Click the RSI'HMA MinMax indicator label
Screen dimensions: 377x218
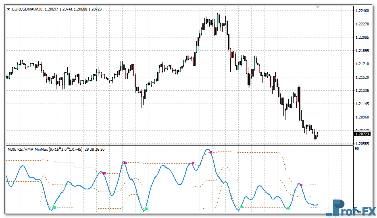45,149
